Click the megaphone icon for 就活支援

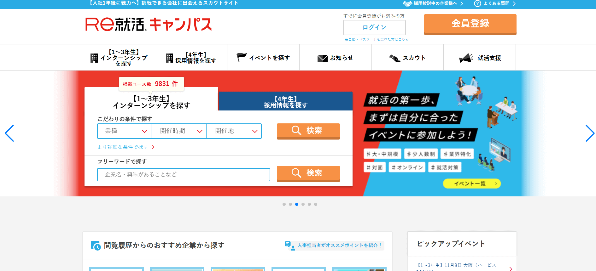click(466, 58)
